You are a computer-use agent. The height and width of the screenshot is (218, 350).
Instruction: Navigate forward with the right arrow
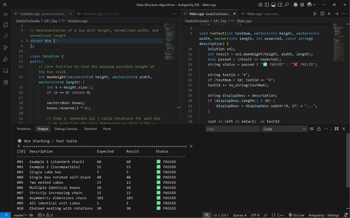(x=337, y=14)
